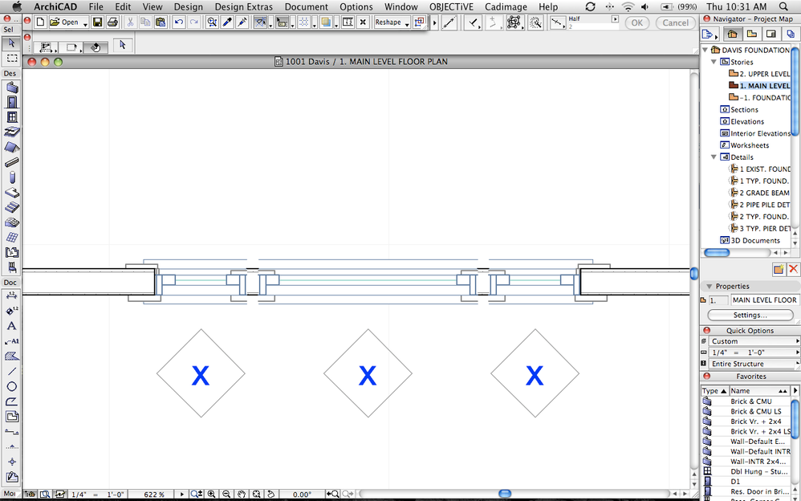Switch Navigator to Publisher Sets

tap(791, 34)
